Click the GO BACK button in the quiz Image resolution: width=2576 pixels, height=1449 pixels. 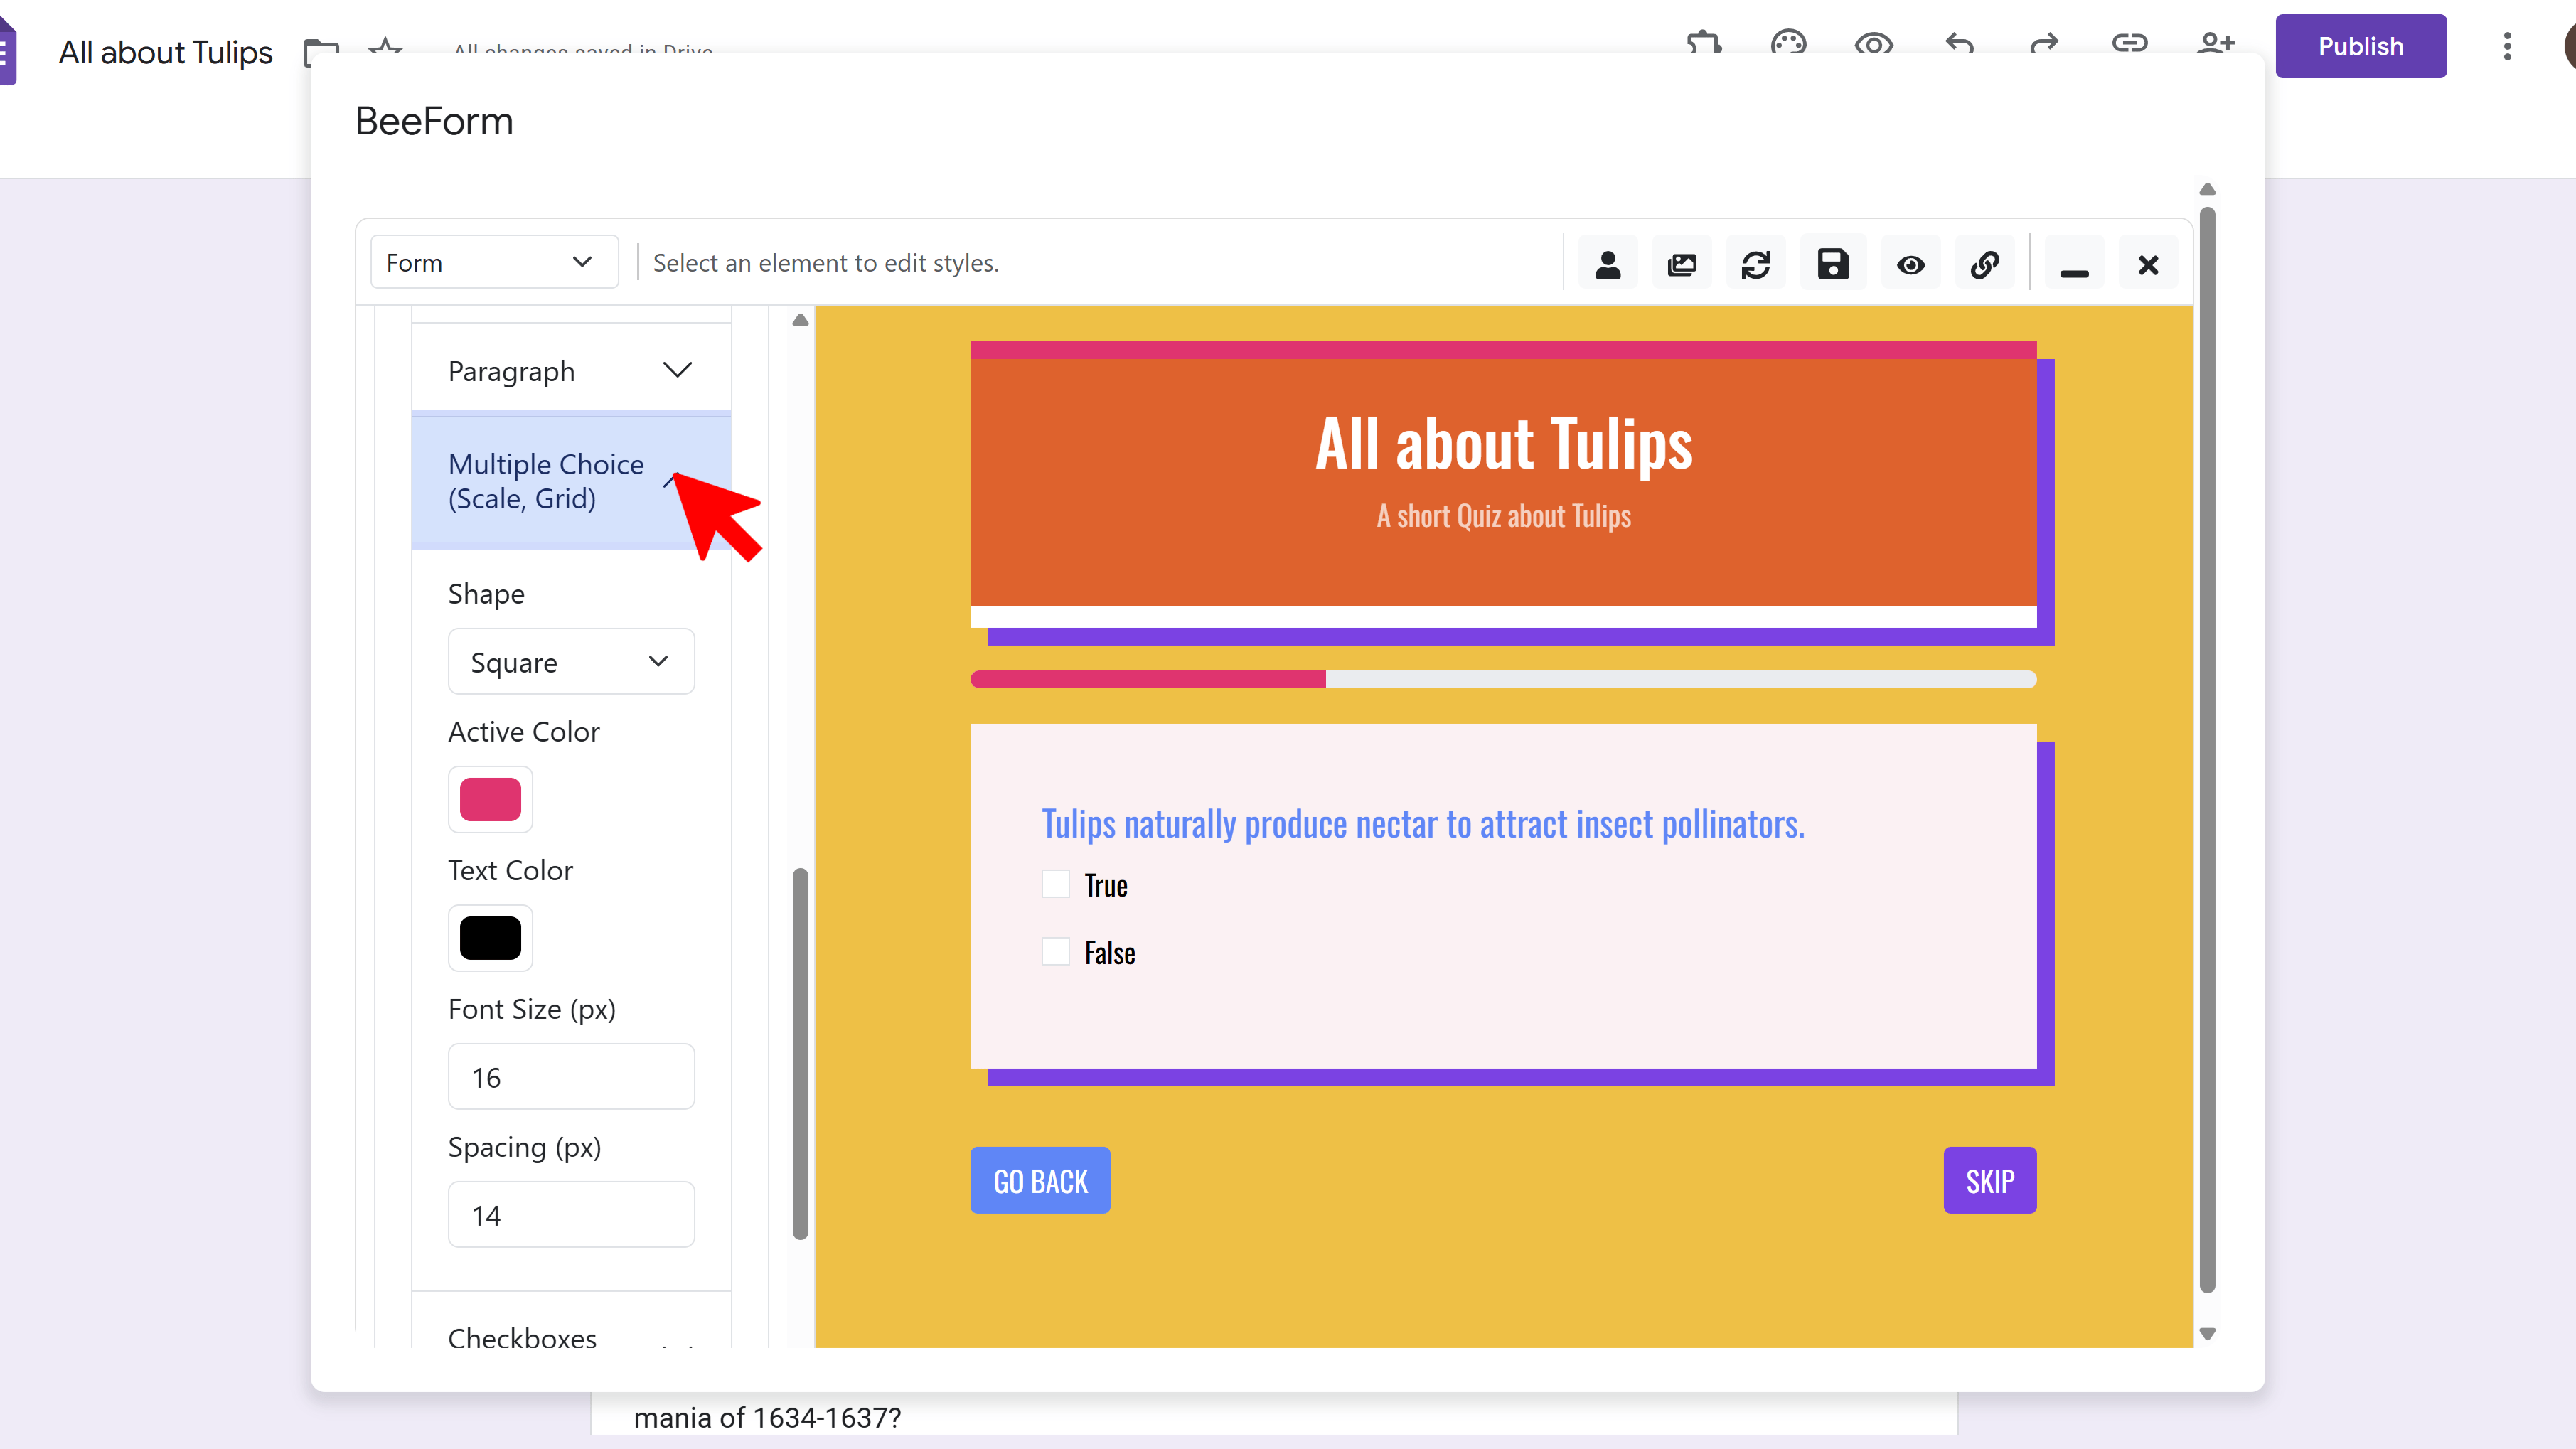click(1040, 1180)
